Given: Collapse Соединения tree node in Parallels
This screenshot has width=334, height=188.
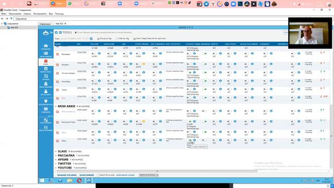Looking at the screenshot, I should tap(2, 23).
